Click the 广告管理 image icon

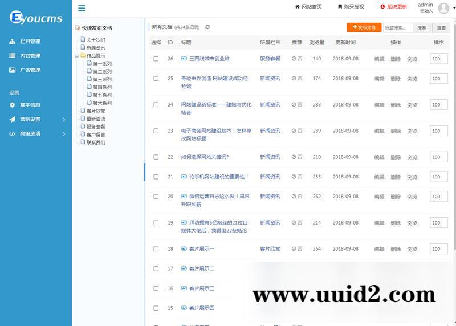(x=12, y=70)
